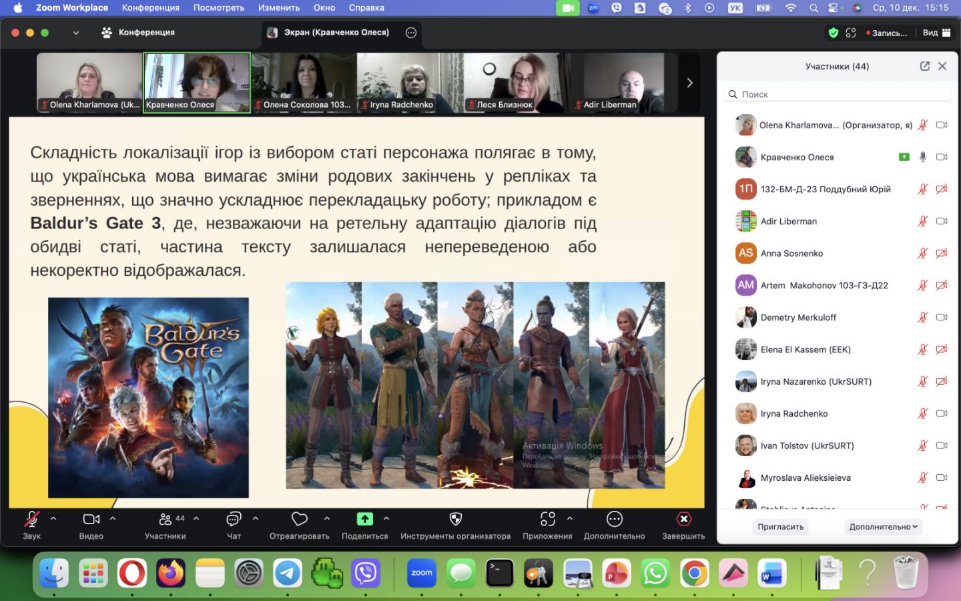Click the Завершить end meeting icon
The height and width of the screenshot is (601, 961).
(683, 520)
